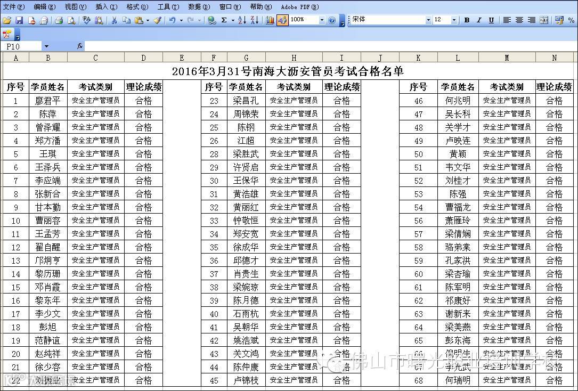Toggle Italic formatting

(479, 21)
